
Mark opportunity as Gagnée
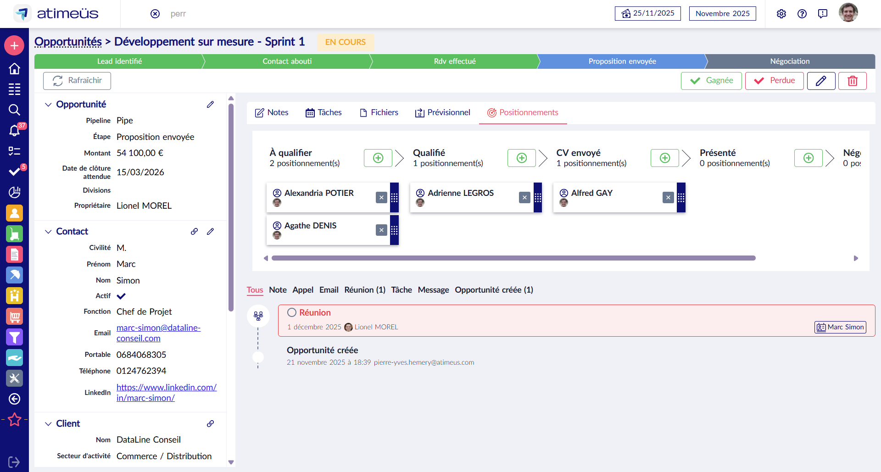(711, 81)
